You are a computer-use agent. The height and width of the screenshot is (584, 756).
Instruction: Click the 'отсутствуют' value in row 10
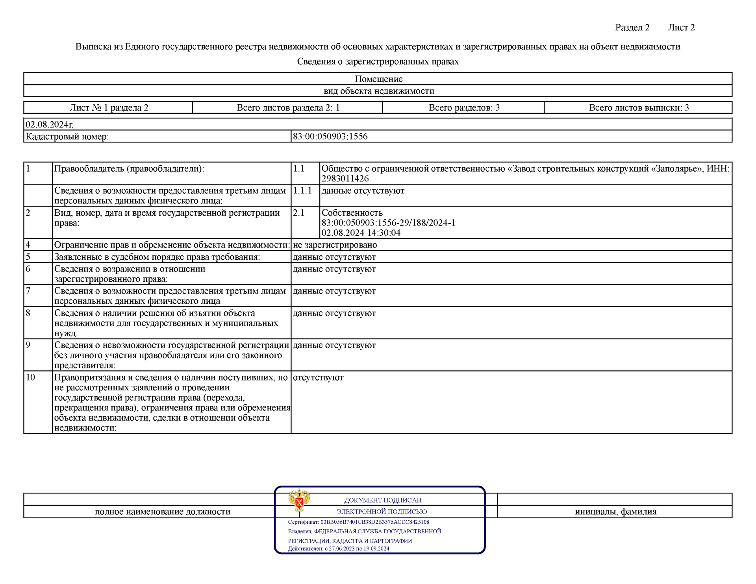tap(318, 378)
